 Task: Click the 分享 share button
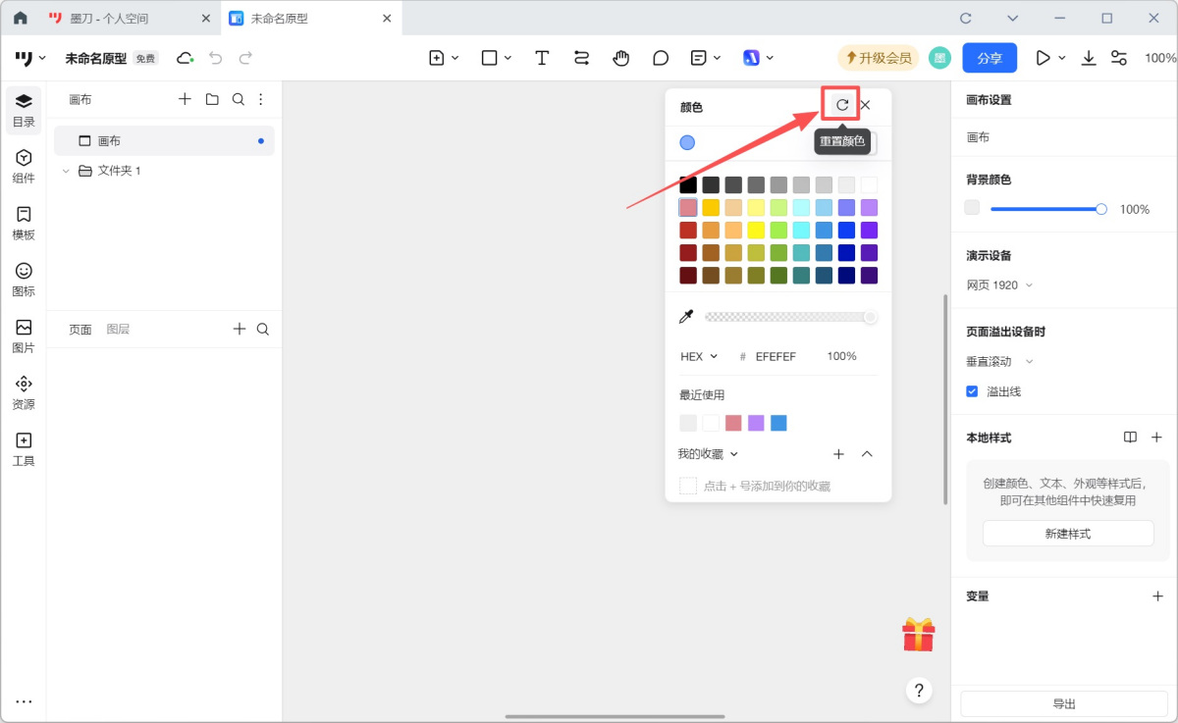tap(989, 58)
